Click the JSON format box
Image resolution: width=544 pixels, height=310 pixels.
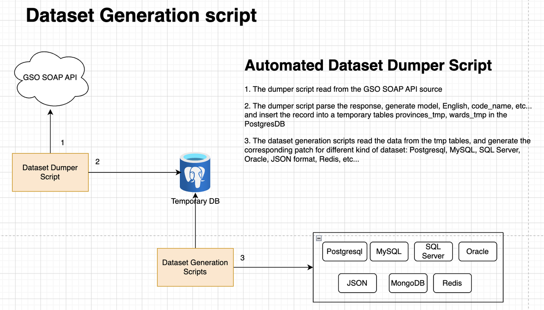[x=357, y=283]
